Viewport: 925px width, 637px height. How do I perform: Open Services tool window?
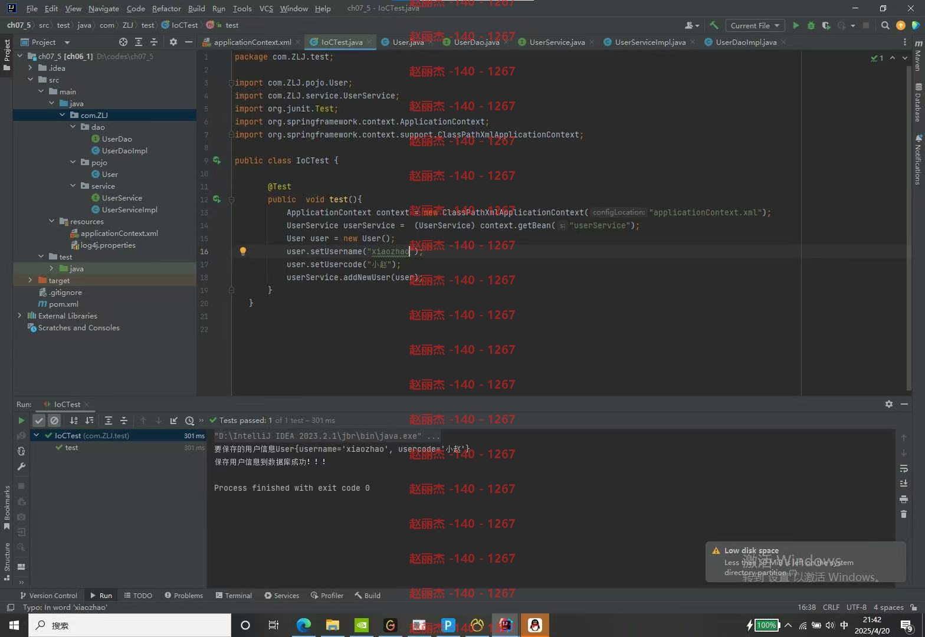click(282, 595)
